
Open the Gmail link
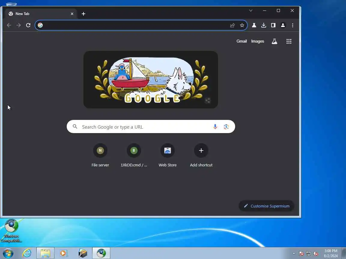click(x=241, y=41)
